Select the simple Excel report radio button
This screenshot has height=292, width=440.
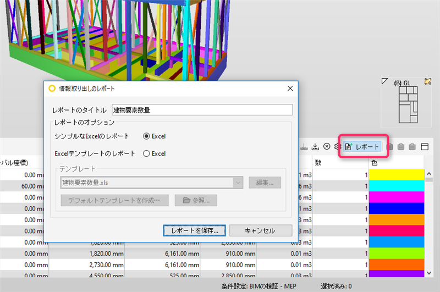pyautogui.click(x=146, y=136)
